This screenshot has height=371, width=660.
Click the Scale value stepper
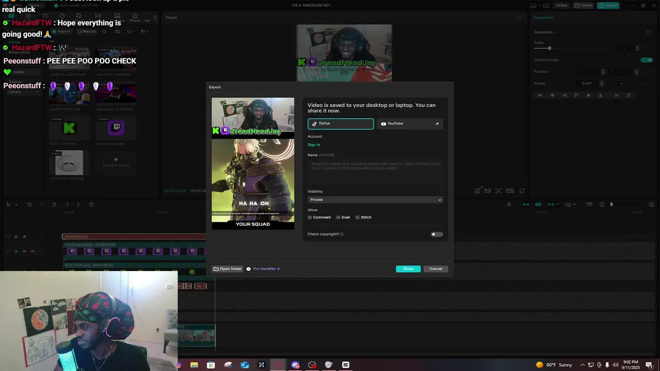point(637,48)
